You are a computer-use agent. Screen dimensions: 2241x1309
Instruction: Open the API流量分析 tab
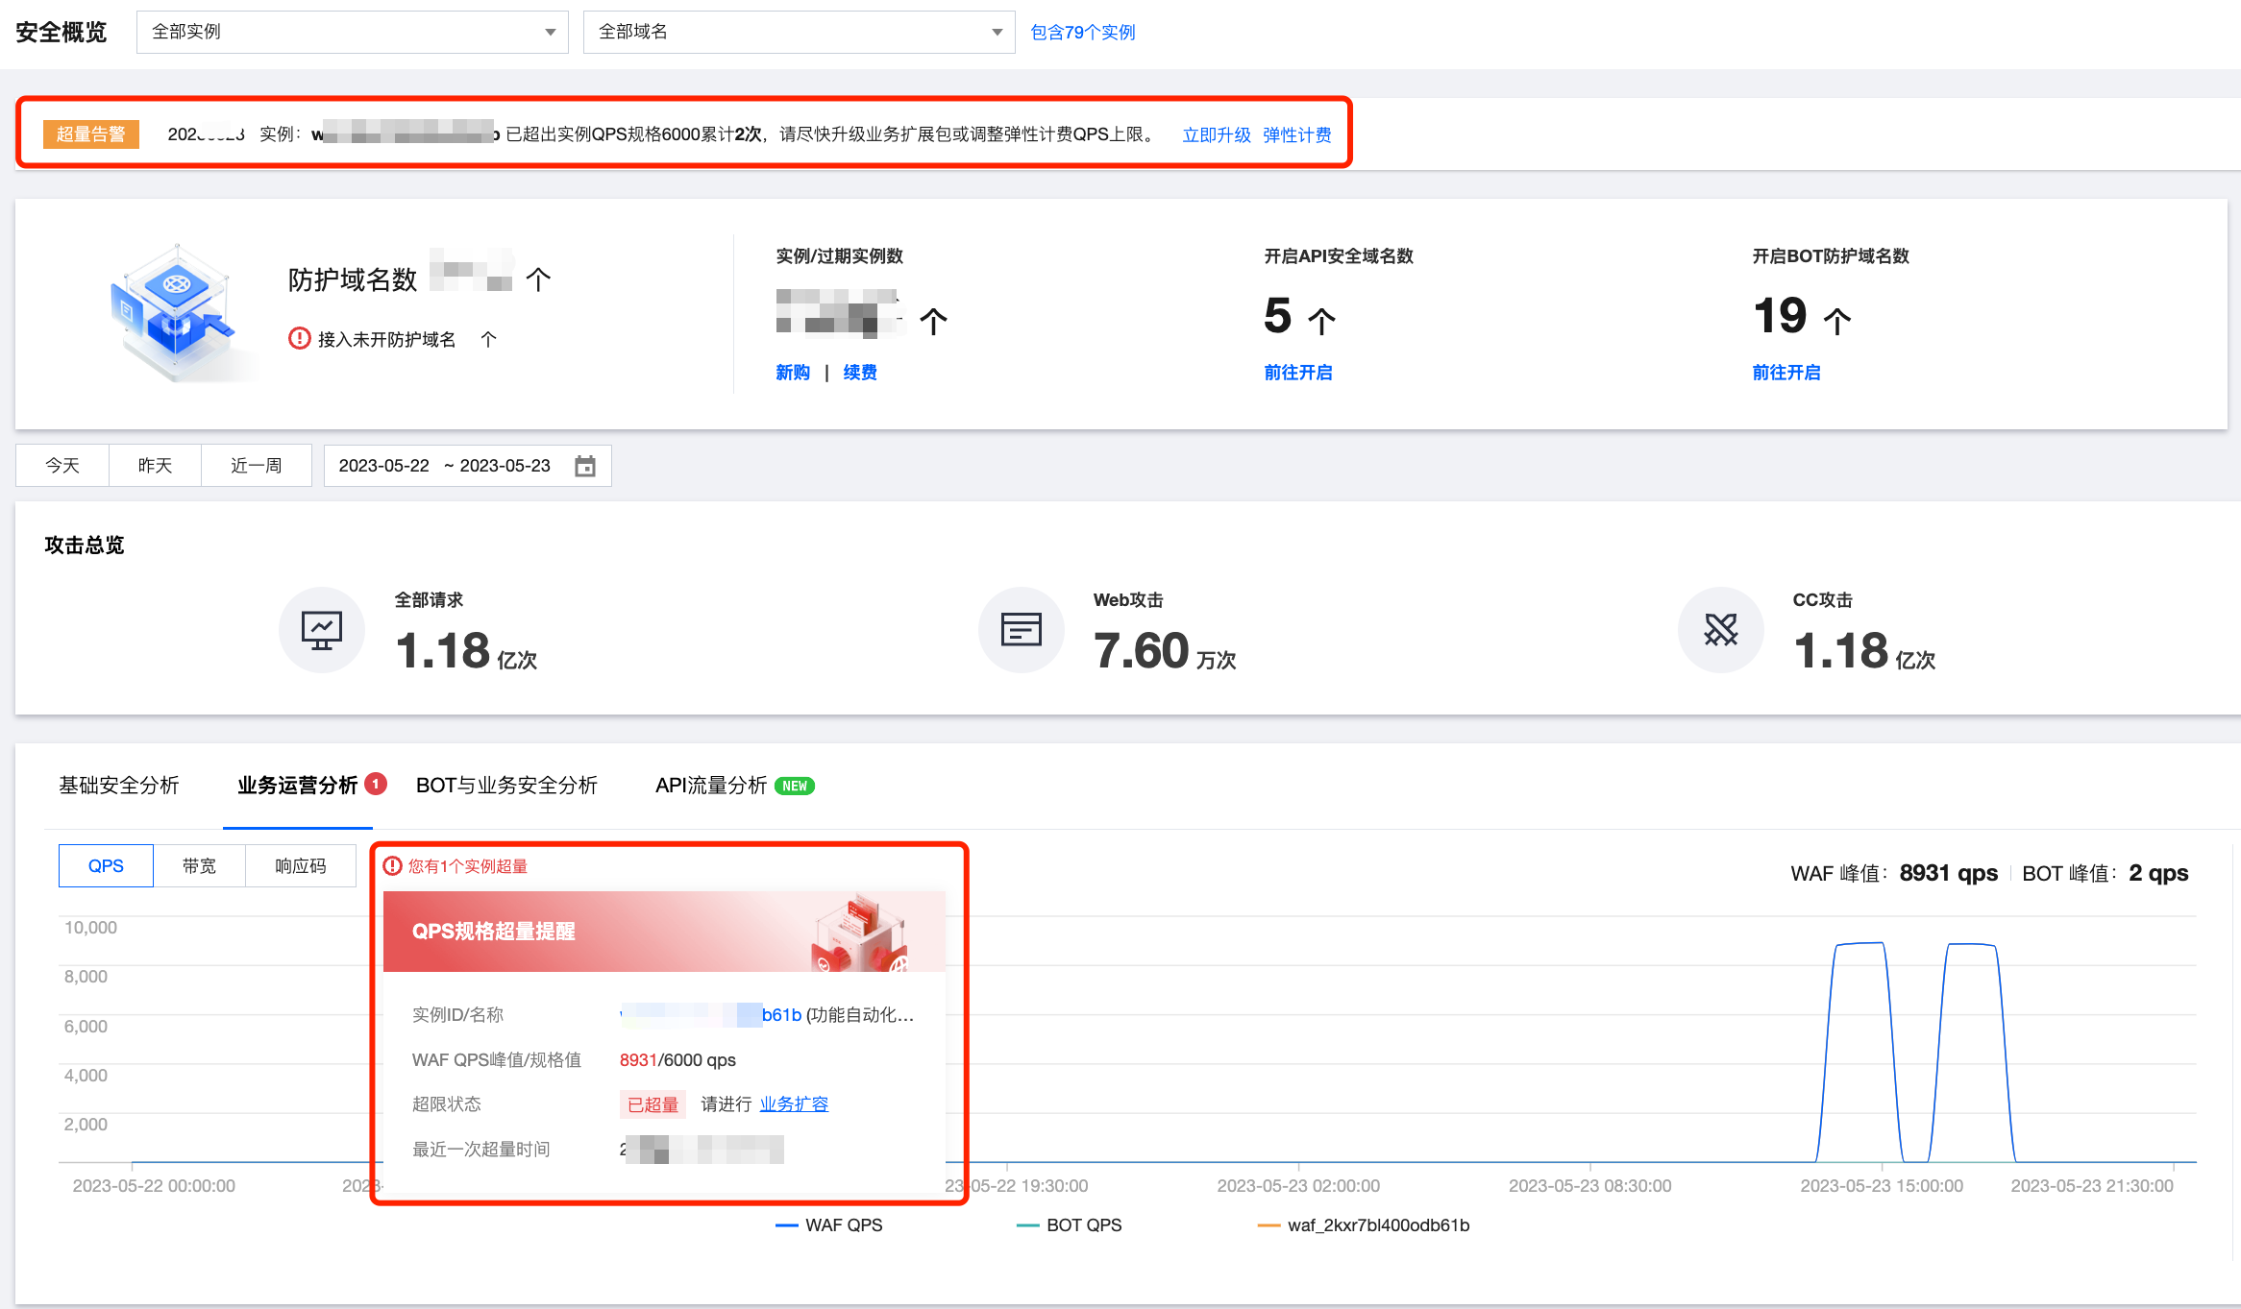[x=711, y=786]
